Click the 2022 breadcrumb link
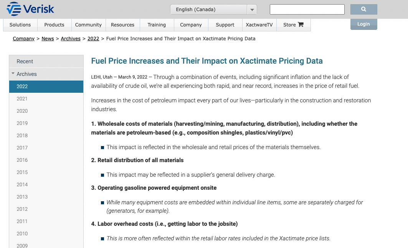The width and height of the screenshot is (408, 248). coord(93,39)
